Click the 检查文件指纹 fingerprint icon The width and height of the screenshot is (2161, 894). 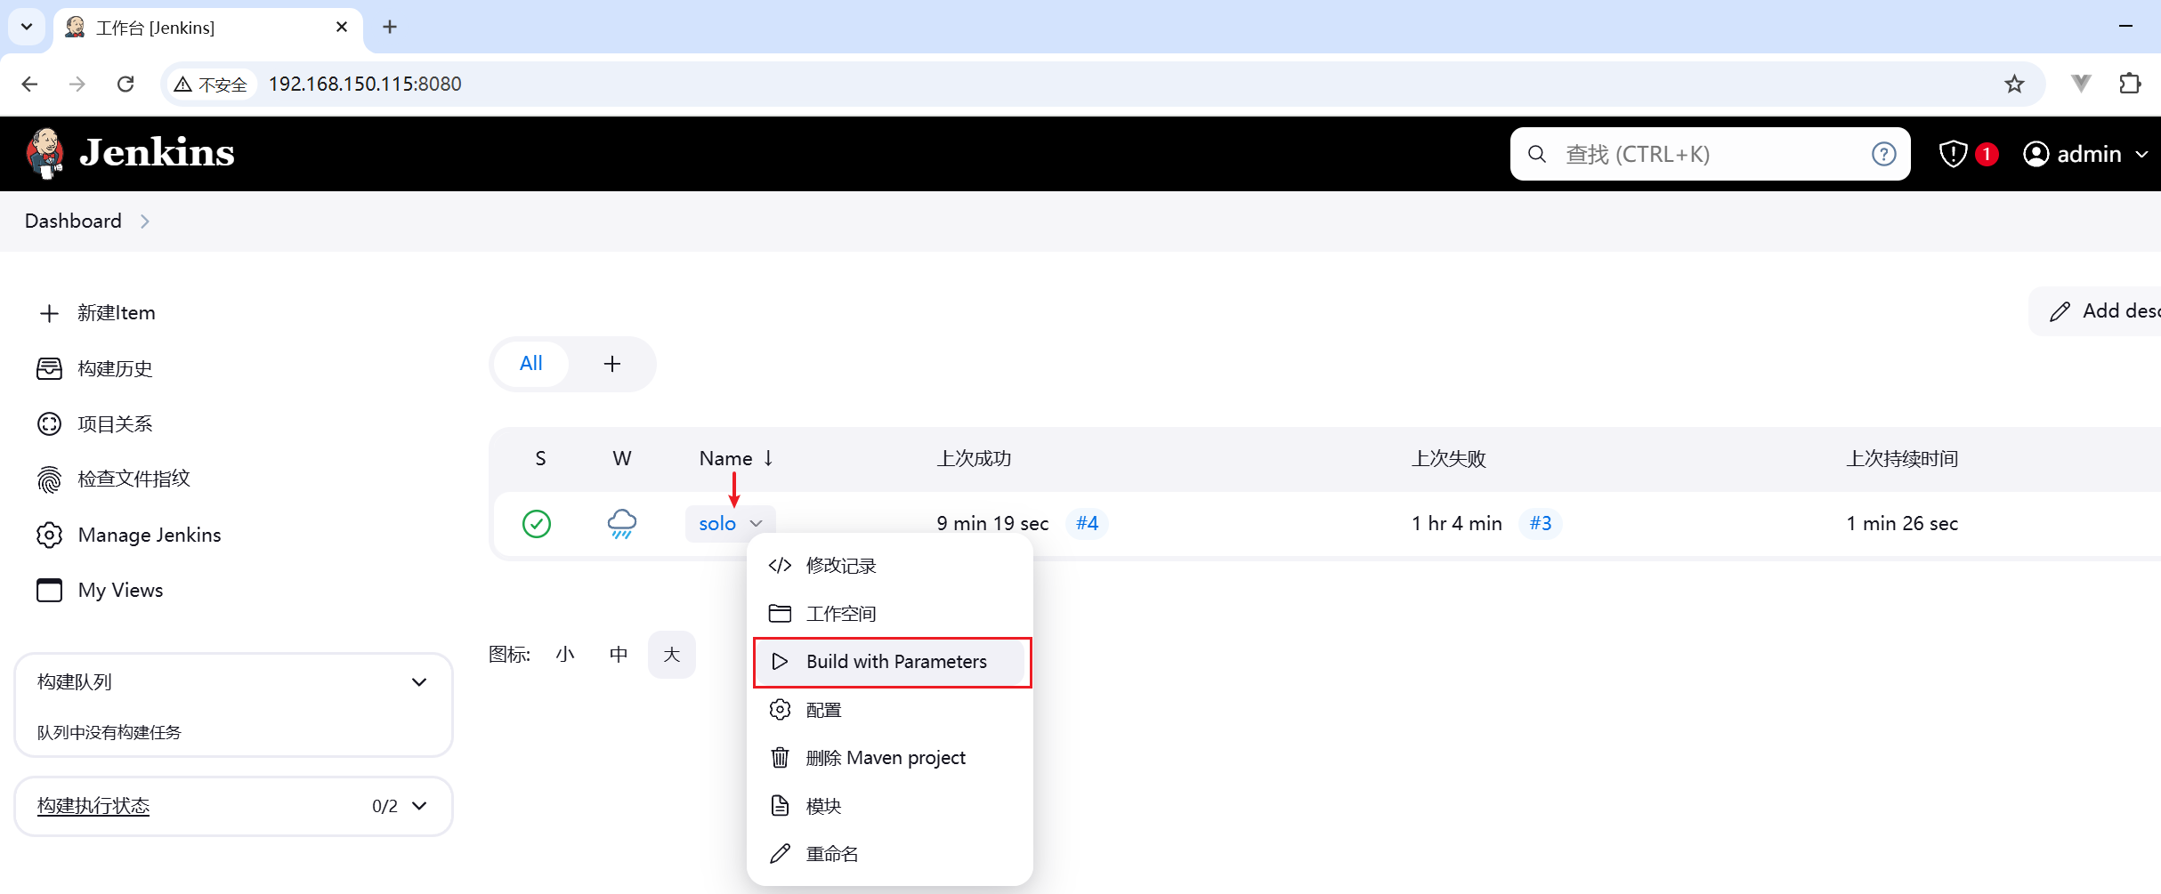[50, 479]
